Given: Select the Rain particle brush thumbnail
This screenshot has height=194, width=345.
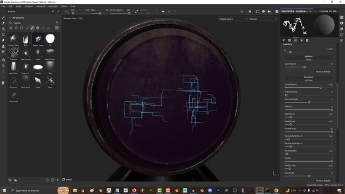Looking at the screenshot, I should [50, 68].
